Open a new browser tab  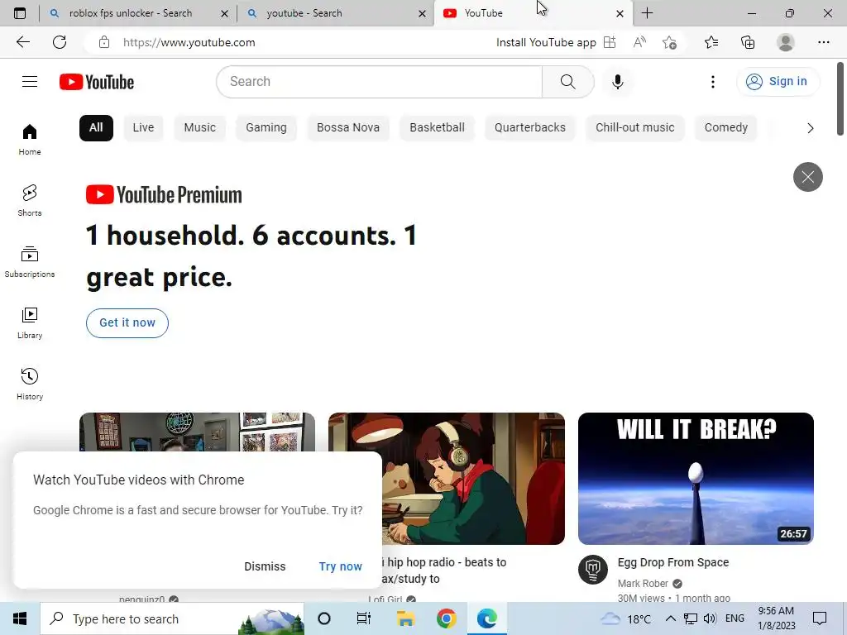[647, 13]
